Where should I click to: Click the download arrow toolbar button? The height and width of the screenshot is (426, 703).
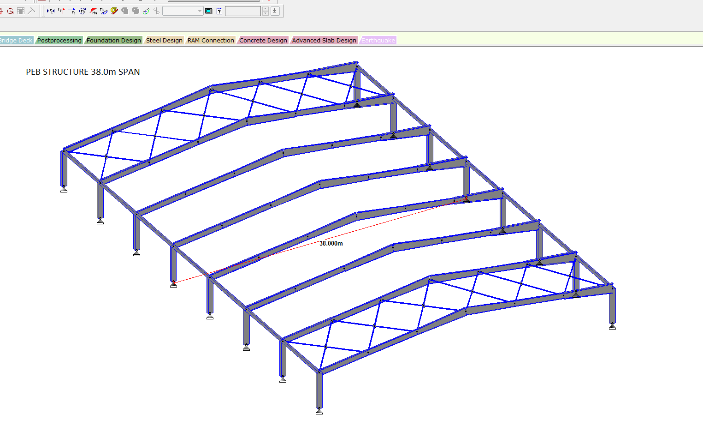(x=275, y=11)
